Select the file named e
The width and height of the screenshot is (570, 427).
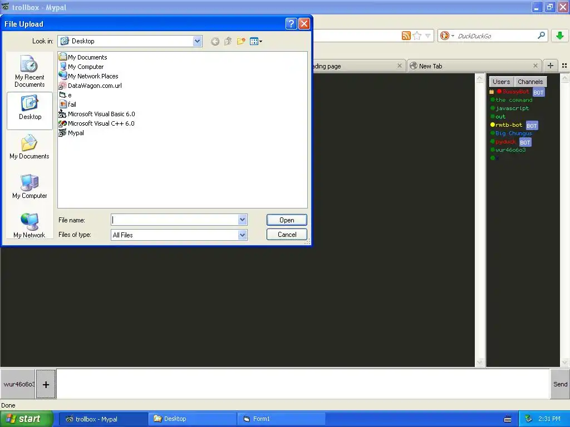(66, 95)
